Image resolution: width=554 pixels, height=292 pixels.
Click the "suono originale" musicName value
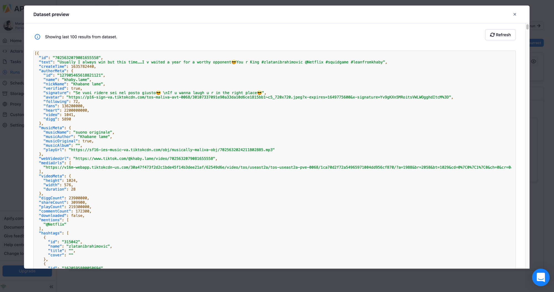[93, 132]
